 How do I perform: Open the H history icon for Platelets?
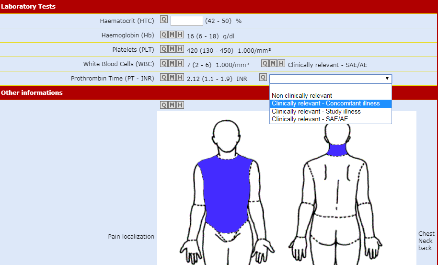[180, 49]
